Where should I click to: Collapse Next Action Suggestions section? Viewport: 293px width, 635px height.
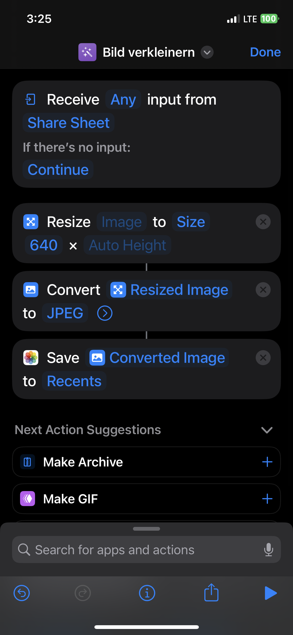pos(267,430)
